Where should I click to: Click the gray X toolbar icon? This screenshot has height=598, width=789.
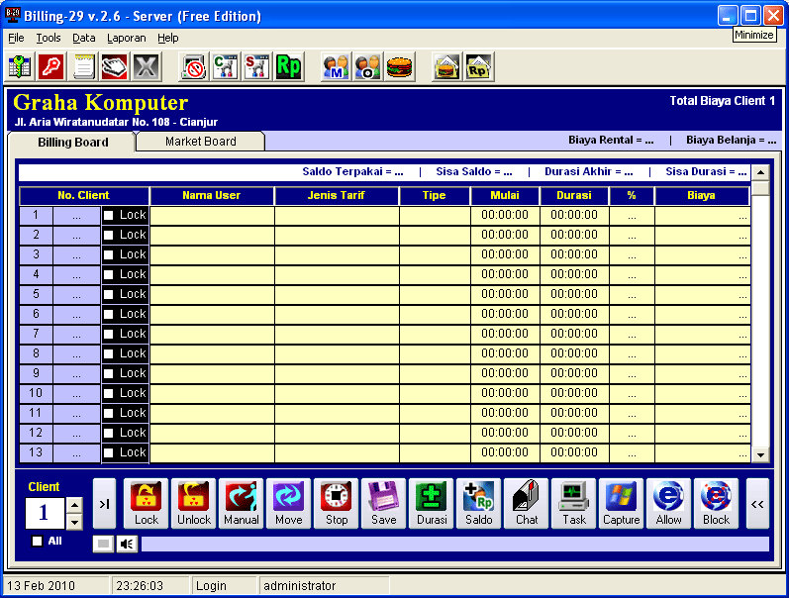tap(146, 66)
